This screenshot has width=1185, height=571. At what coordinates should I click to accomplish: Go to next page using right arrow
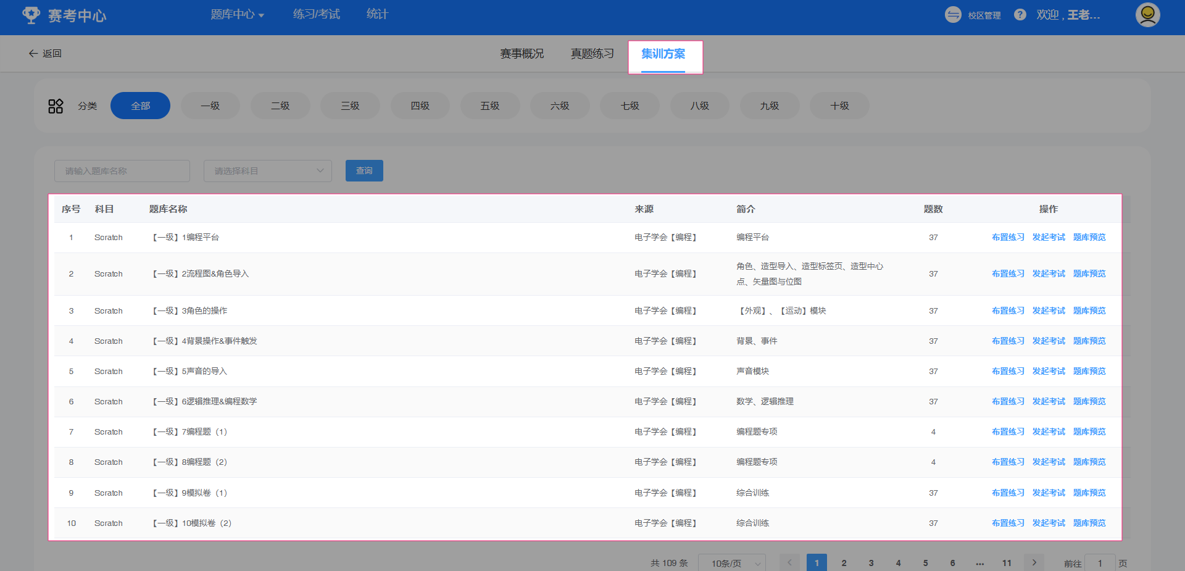[x=1034, y=562]
